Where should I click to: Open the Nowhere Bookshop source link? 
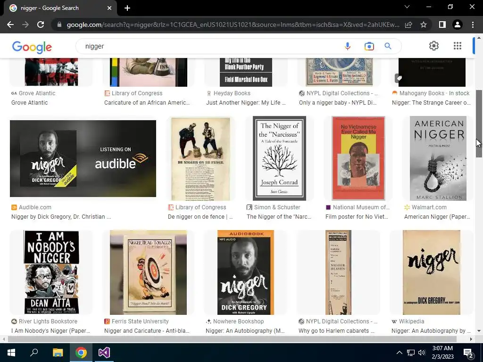235,321
